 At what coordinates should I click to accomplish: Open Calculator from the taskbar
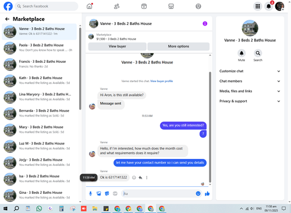[61, 208]
